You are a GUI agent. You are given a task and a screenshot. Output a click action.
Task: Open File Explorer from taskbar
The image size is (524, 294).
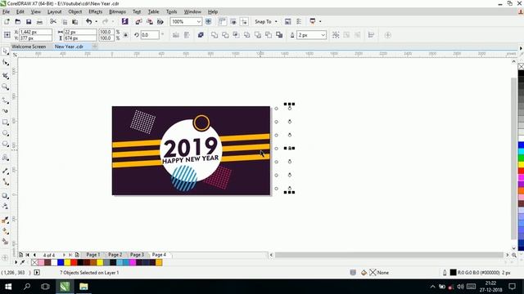[84, 287]
